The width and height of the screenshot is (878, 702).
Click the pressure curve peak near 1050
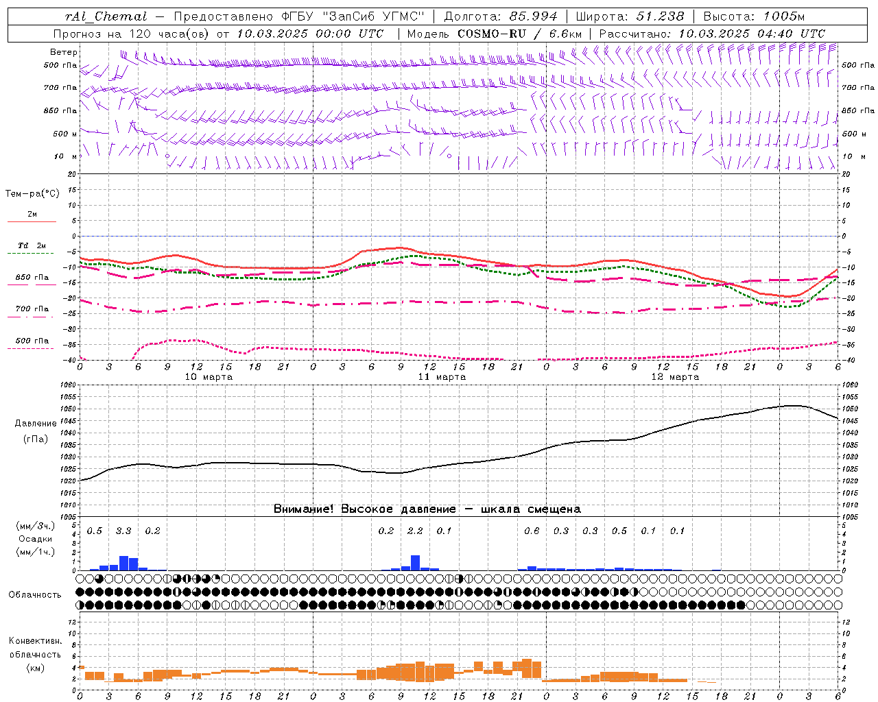click(792, 406)
